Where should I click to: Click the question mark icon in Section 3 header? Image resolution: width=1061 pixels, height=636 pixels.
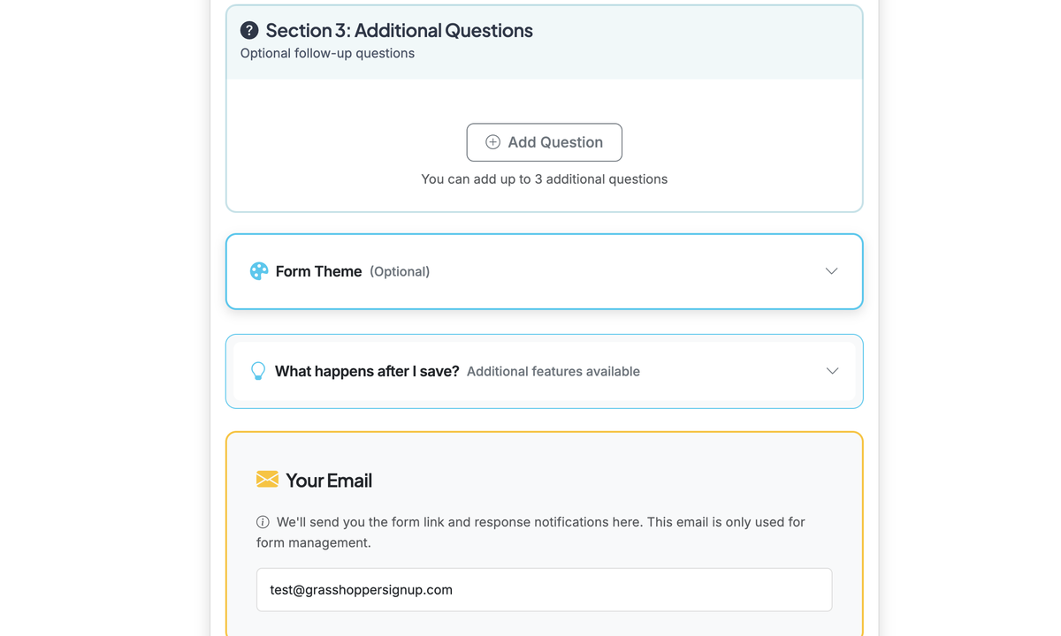click(x=249, y=30)
